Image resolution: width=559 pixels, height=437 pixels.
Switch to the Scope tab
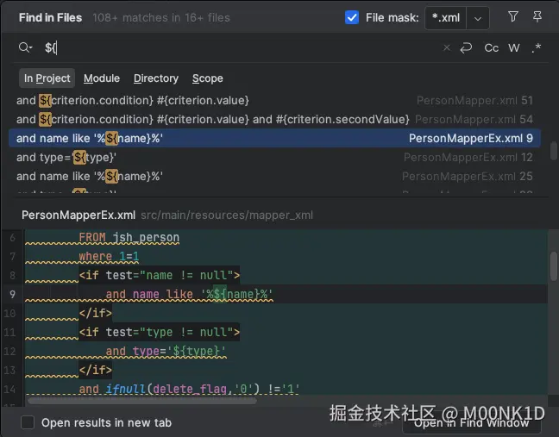(x=208, y=78)
